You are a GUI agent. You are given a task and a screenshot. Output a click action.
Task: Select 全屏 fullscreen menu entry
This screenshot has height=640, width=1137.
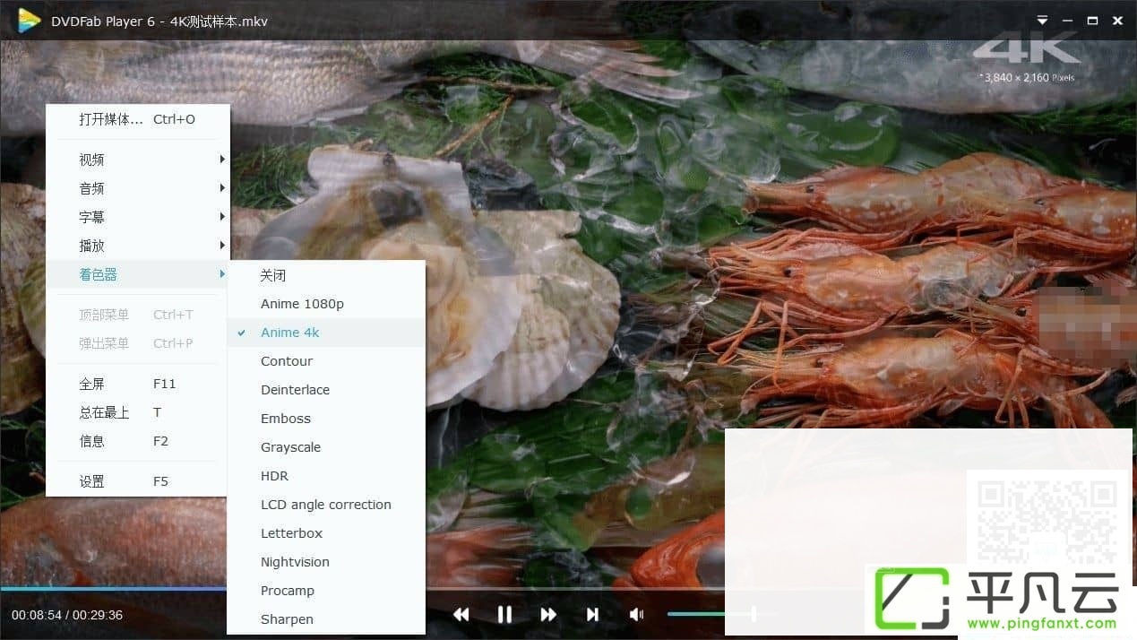[x=138, y=384]
